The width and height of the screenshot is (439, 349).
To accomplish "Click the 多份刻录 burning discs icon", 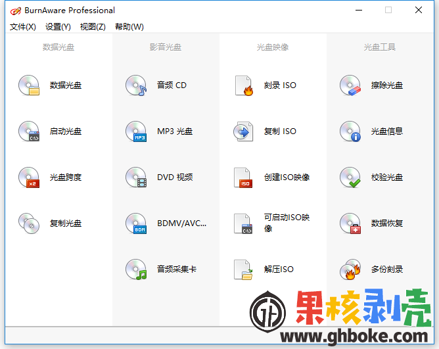I will tap(350, 269).
